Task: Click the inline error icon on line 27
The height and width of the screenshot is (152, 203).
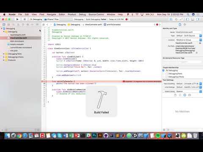Action: click(x=124, y=81)
